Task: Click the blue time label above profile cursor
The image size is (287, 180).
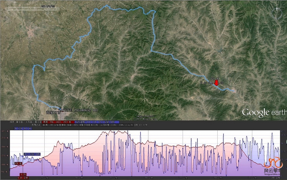Action: [23, 128]
